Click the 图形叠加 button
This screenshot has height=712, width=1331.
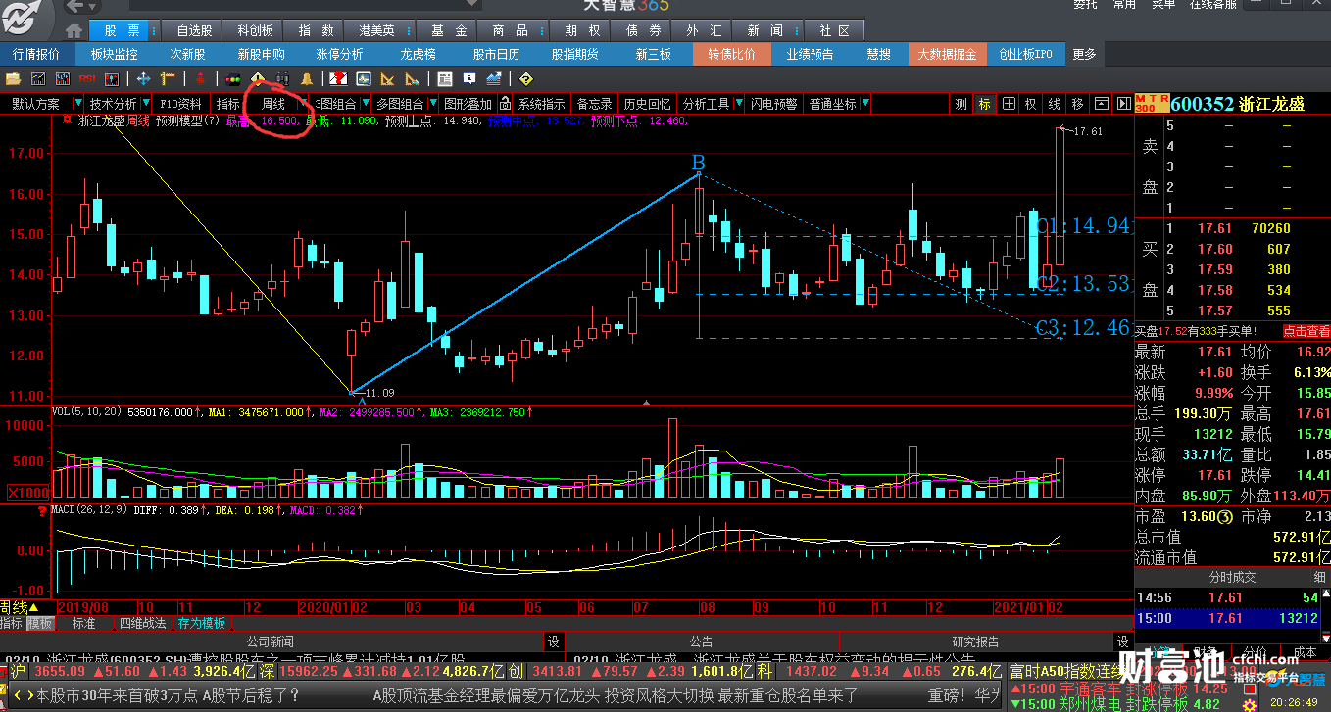[468, 104]
